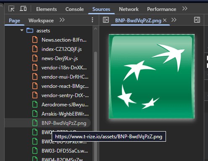Close the BNP-BwdVqPzZ.png editor tab
The image size is (208, 161).
(165, 20)
